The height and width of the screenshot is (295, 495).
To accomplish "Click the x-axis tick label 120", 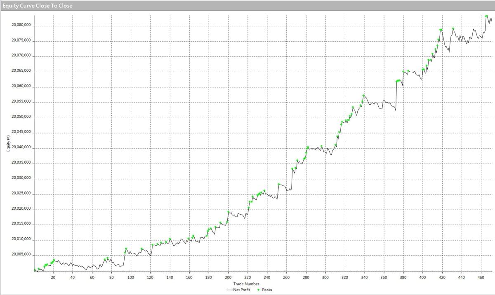I will [150, 278].
